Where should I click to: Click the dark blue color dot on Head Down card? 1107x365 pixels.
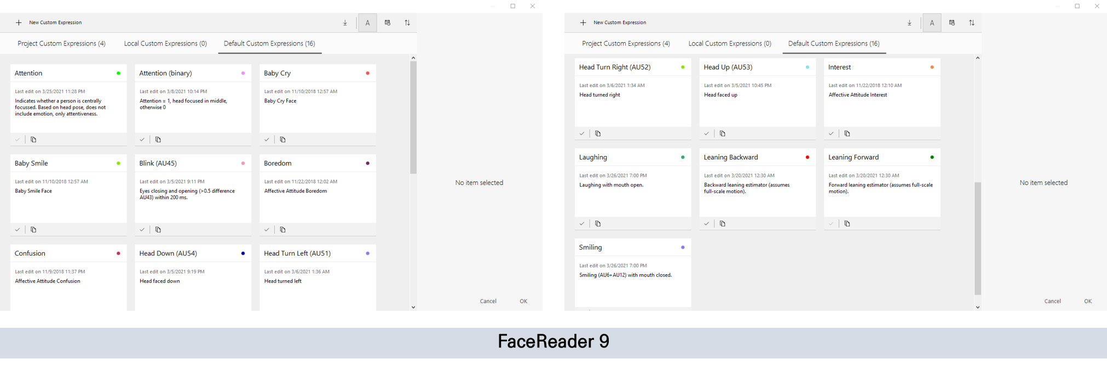(243, 253)
